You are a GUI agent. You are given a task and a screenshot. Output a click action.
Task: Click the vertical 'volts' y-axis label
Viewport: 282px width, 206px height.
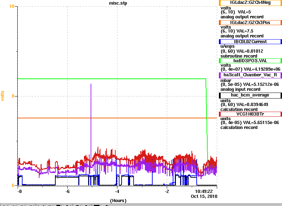tap(2, 96)
